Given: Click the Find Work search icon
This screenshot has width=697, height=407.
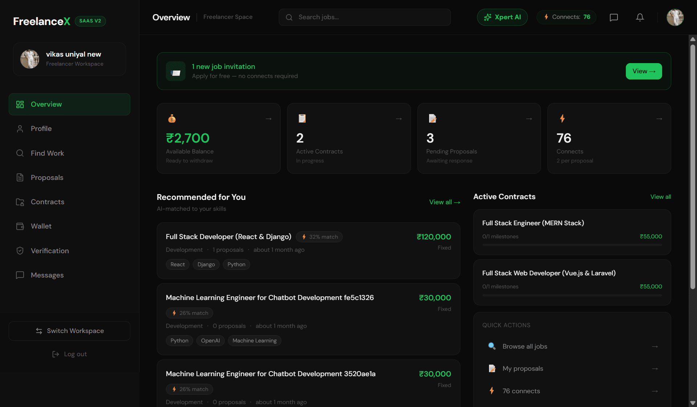Looking at the screenshot, I should coord(20,153).
